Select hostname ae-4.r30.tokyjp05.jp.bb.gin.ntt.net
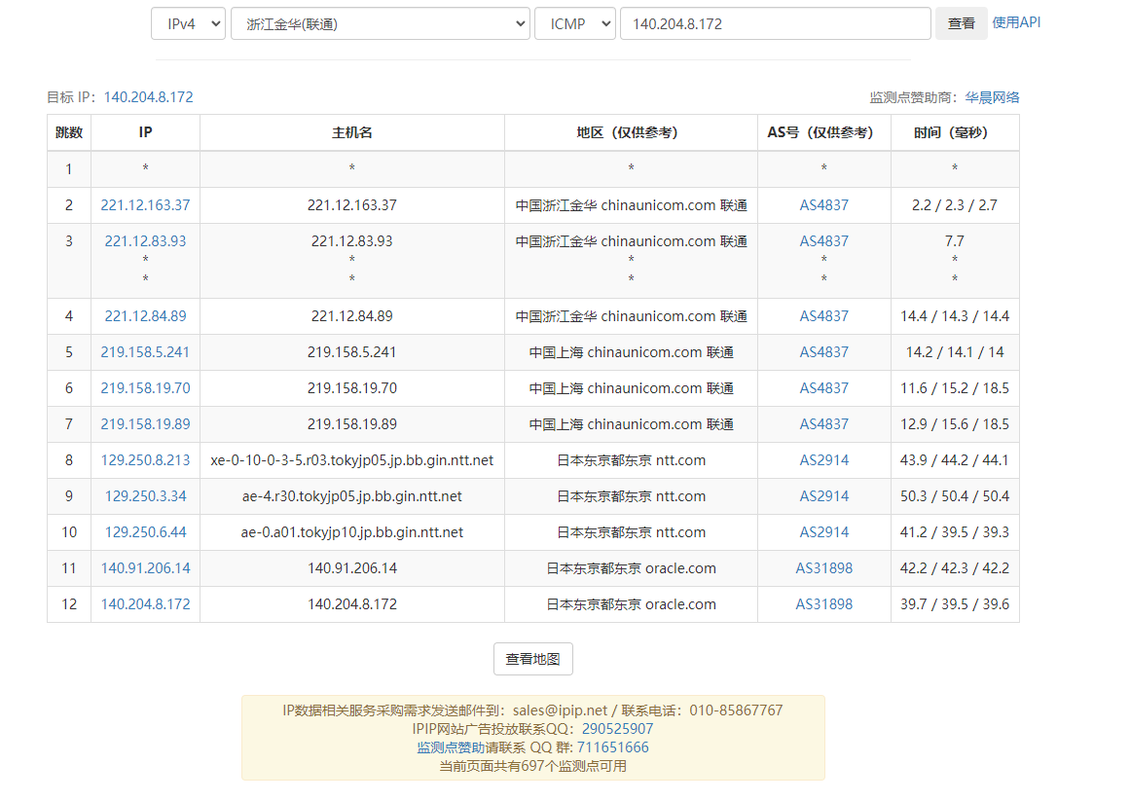 pos(351,496)
